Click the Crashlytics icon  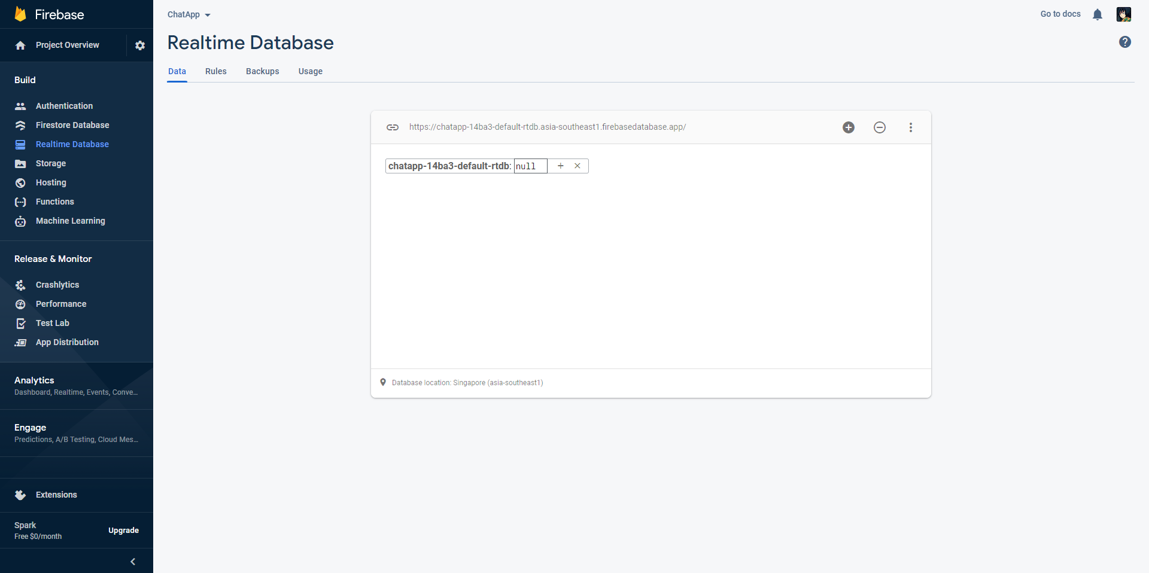click(20, 285)
